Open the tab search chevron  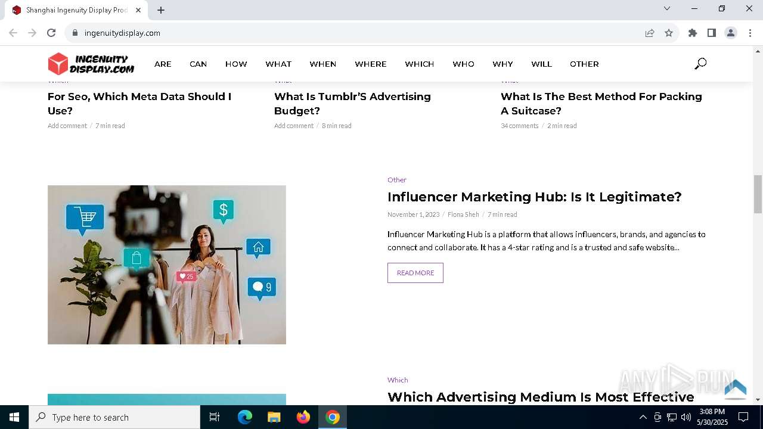pyautogui.click(x=667, y=8)
